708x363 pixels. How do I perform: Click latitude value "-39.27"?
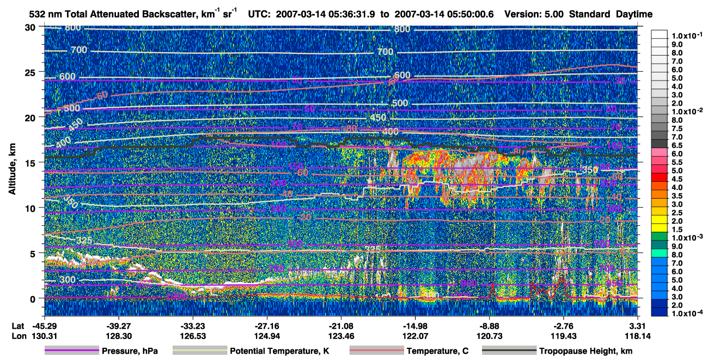(x=118, y=326)
